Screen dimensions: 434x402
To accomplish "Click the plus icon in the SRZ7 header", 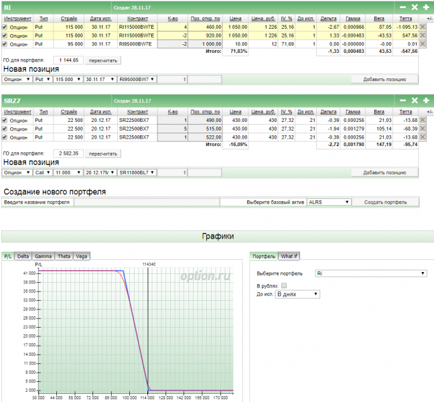I will (426, 100).
